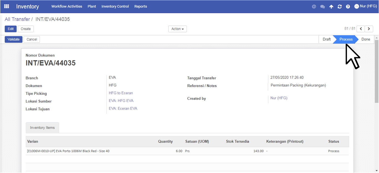
Task: Click the refresh icon in the top bar
Action: pos(340,7)
